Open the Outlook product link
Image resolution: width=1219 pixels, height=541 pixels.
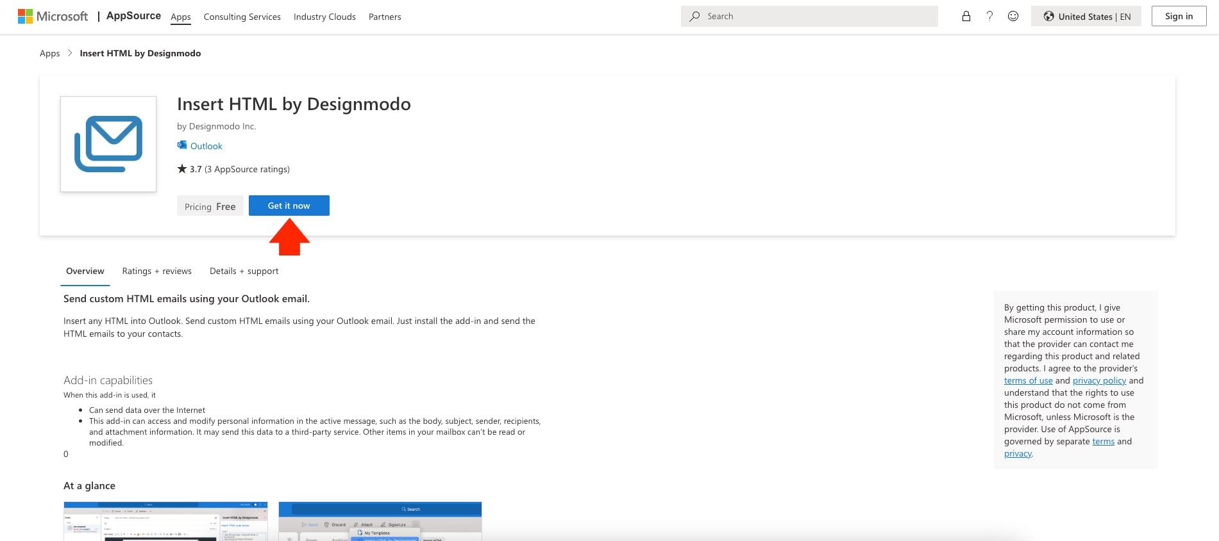pos(206,146)
